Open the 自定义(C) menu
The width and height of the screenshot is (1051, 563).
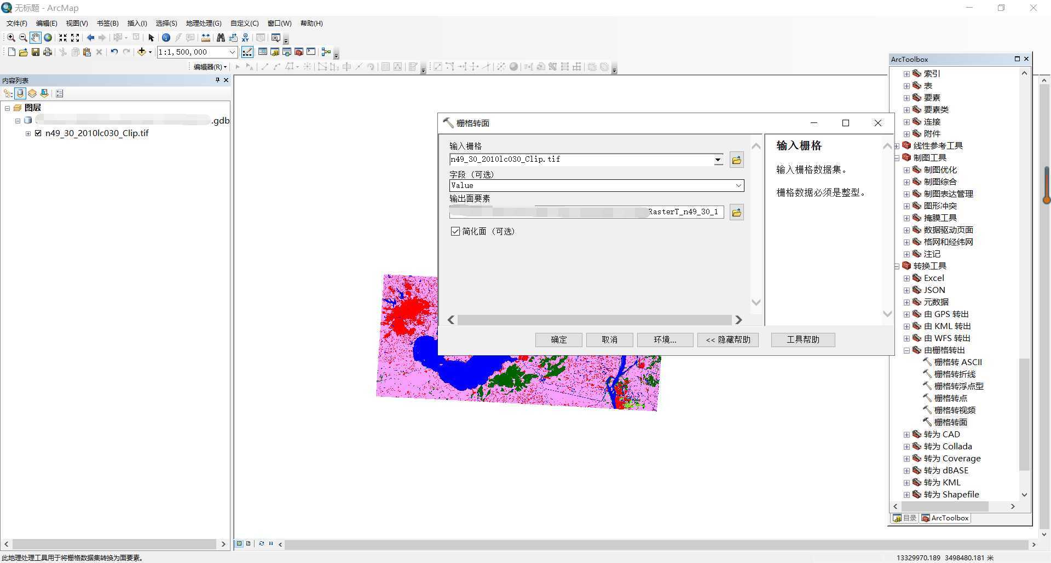[x=244, y=23]
